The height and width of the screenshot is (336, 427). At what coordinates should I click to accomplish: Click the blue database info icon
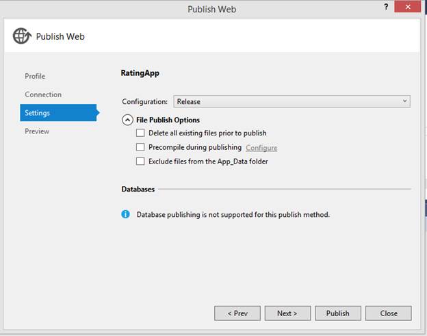tap(126, 214)
